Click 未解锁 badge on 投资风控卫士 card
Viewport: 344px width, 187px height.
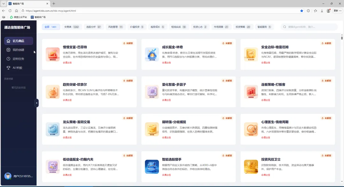pyautogui.click(x=326, y=155)
